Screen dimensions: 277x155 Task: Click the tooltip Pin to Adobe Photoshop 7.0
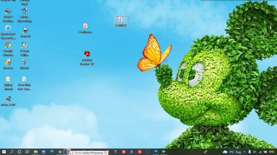coord(90,153)
